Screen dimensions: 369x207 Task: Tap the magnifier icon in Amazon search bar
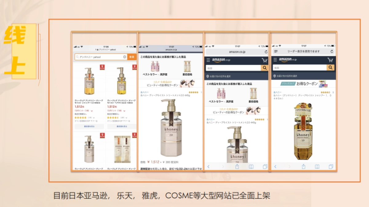pyautogui.click(x=264, y=68)
